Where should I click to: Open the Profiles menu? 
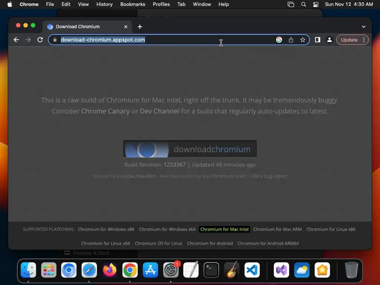click(161, 4)
